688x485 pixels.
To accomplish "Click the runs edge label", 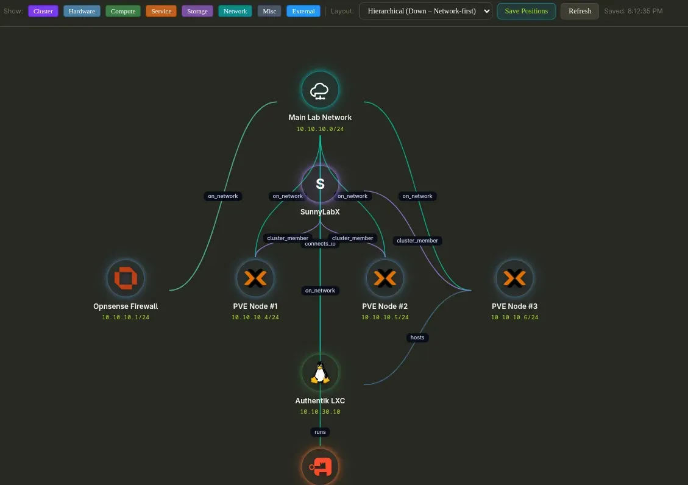I will 320,432.
